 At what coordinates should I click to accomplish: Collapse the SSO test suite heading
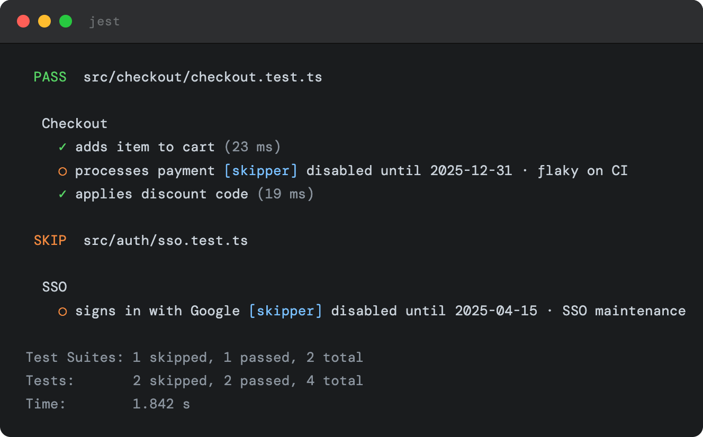tap(55, 287)
